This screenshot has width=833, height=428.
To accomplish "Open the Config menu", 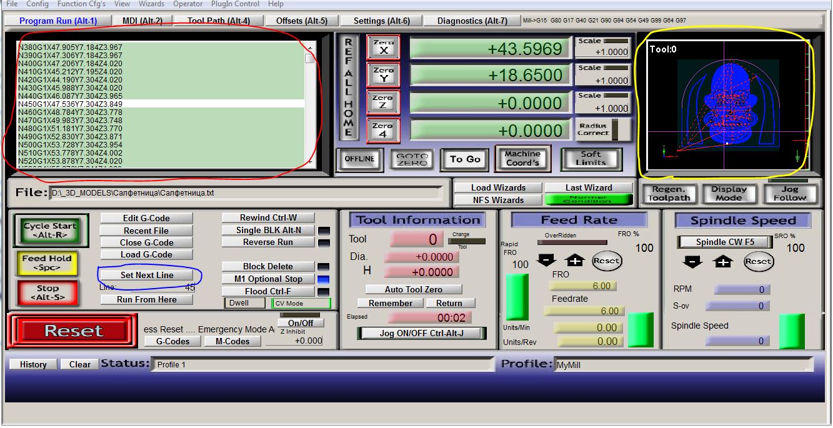I will 37,4.
